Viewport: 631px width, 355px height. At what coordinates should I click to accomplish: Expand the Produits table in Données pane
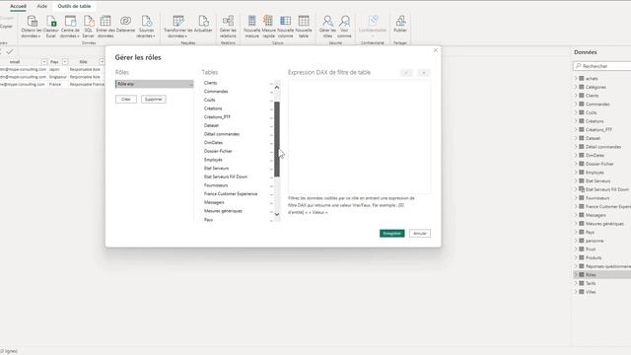pos(576,257)
